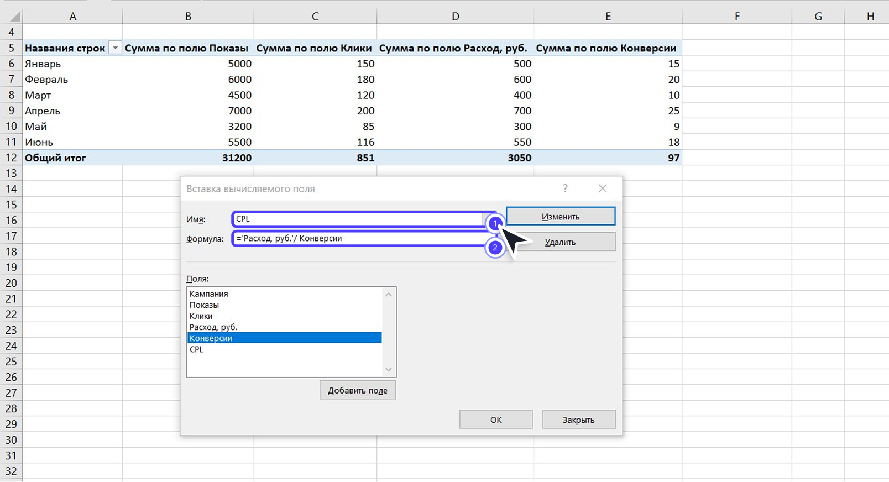The width and height of the screenshot is (889, 482).
Task: Select column A header
Action: coord(72,17)
